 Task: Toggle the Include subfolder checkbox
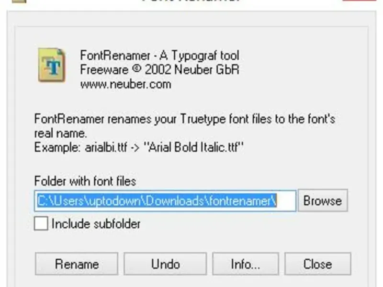pyautogui.click(x=41, y=223)
